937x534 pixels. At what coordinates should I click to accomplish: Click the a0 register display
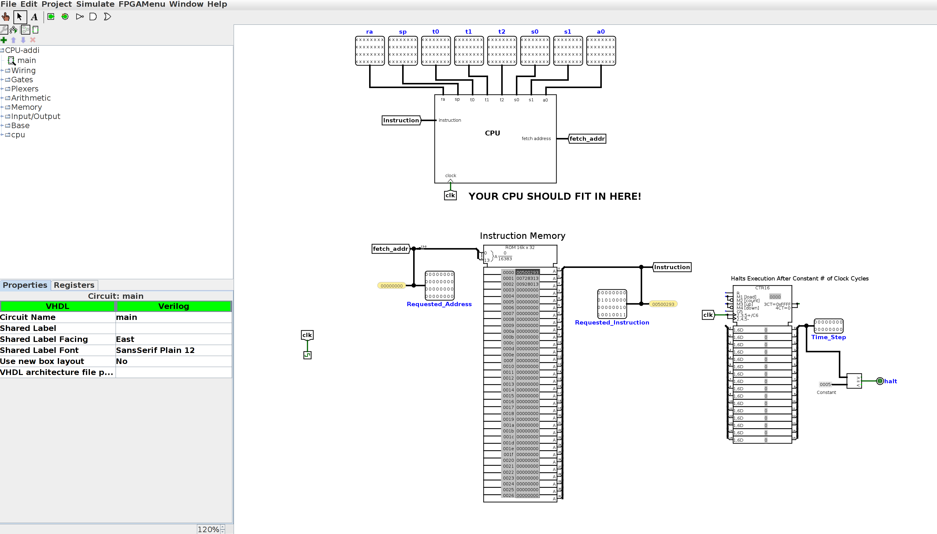click(x=601, y=50)
